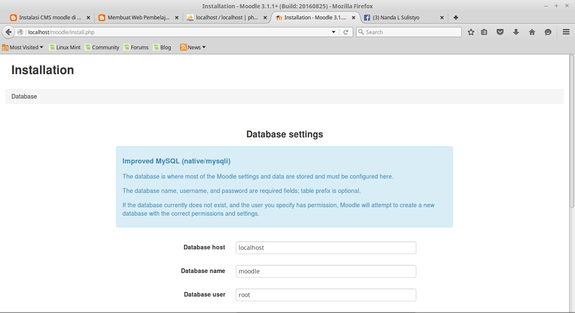Viewport: 575px width, 313px height.
Task: Click the search magnifier icon
Action: 361,32
